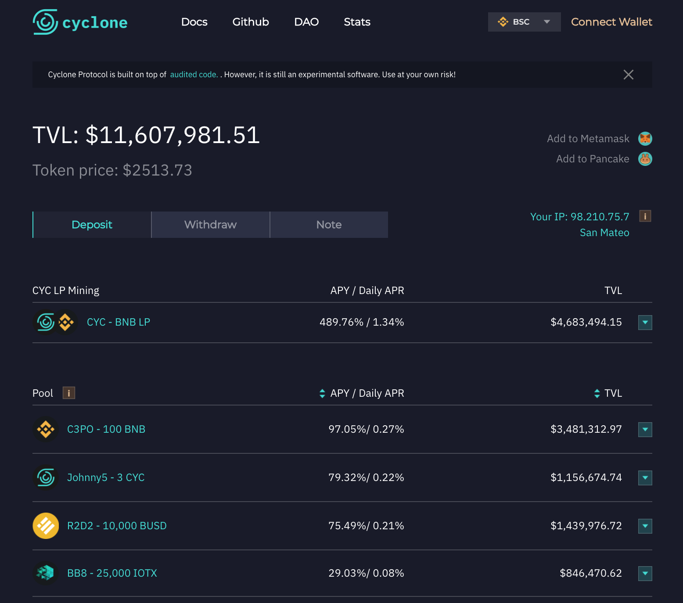Follow the audited code link
This screenshot has height=603, width=683.
(194, 75)
